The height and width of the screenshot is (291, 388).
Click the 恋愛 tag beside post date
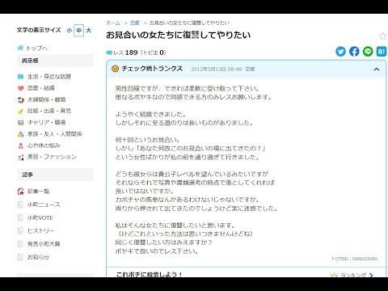[x=250, y=70]
